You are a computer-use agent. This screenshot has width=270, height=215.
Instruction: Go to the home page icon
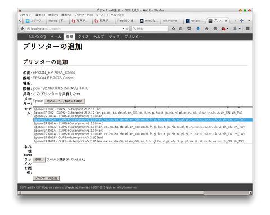206,29
